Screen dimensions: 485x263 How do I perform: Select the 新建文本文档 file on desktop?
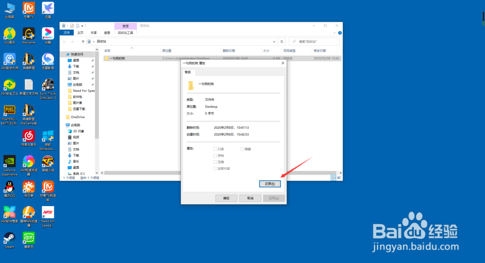point(29,87)
